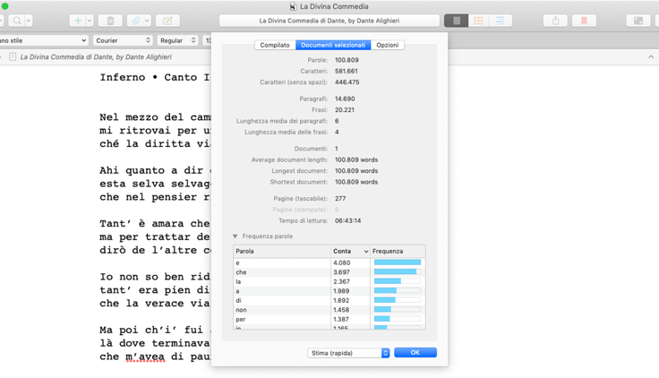Switch to outliner view mode
659x378 pixels.
[501, 21]
